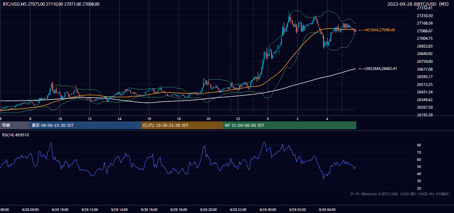Click hour label 12 under the price chart
Viewport: 454px width, 213px height.
click(x=90, y=119)
